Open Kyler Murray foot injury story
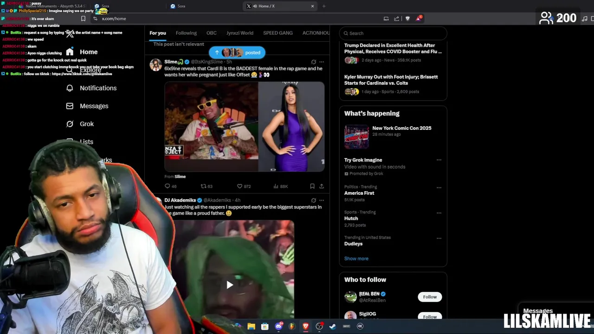 click(x=391, y=80)
